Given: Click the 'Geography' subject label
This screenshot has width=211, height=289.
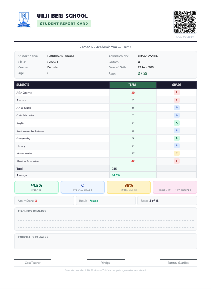Looking at the screenshot, I should (23, 139).
